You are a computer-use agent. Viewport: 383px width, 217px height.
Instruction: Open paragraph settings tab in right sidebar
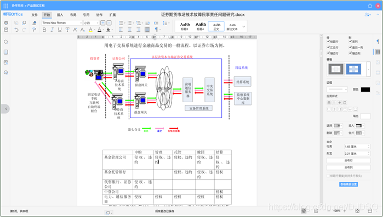tap(378, 42)
